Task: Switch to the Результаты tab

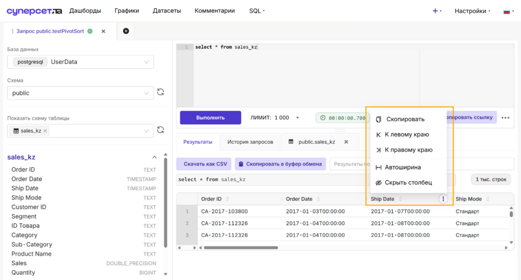Action: (x=198, y=142)
